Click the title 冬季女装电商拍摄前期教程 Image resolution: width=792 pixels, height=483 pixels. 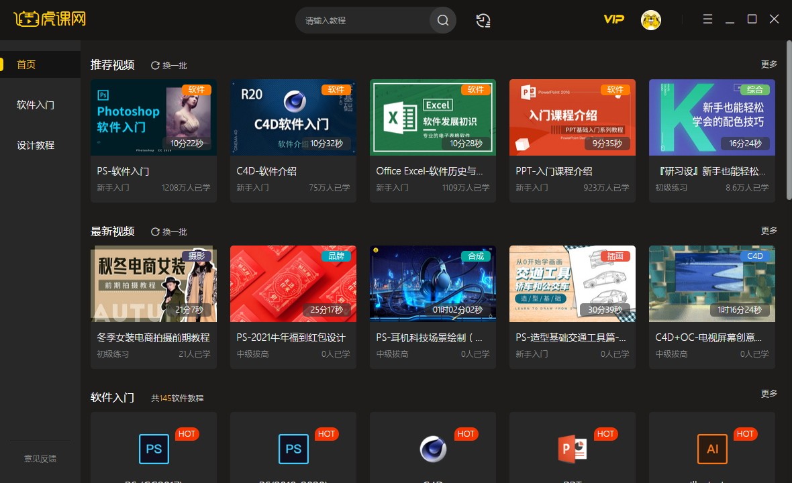153,337
